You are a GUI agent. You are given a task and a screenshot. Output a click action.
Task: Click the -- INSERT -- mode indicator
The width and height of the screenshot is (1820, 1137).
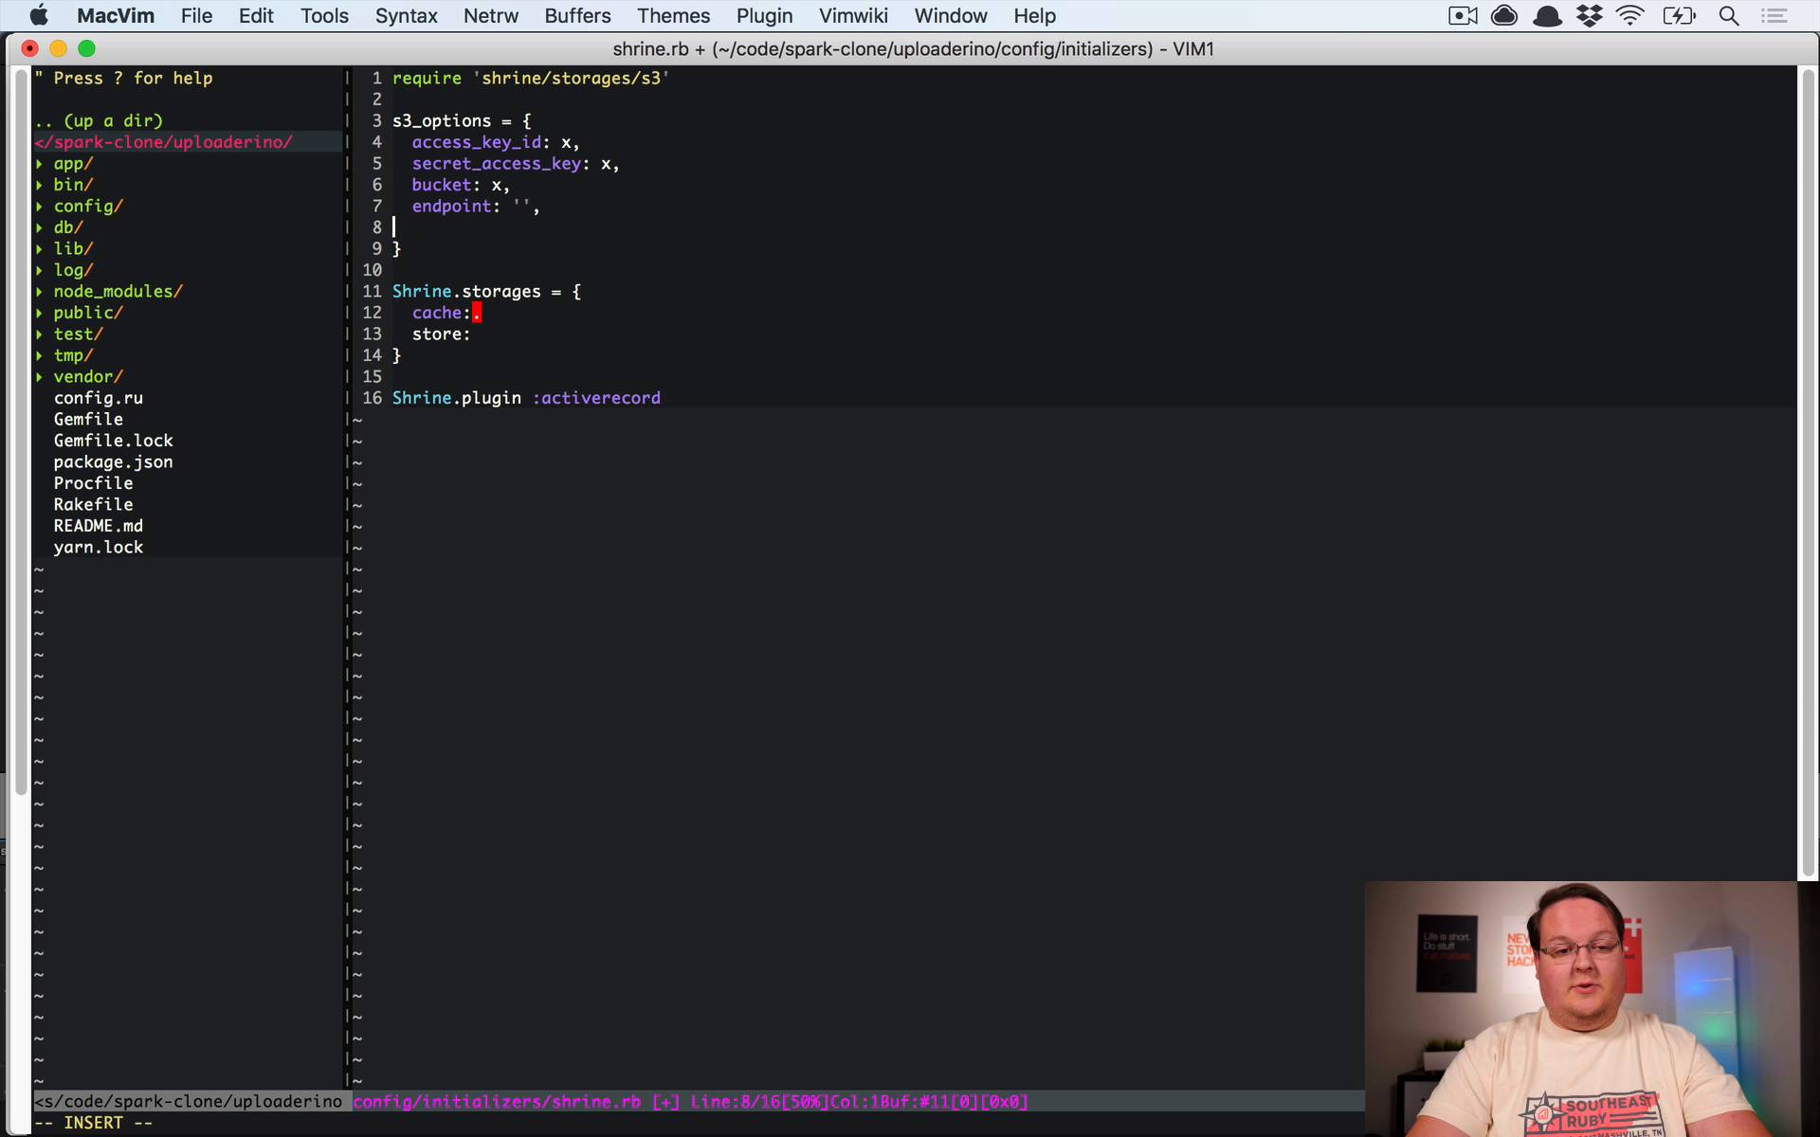(x=94, y=1123)
